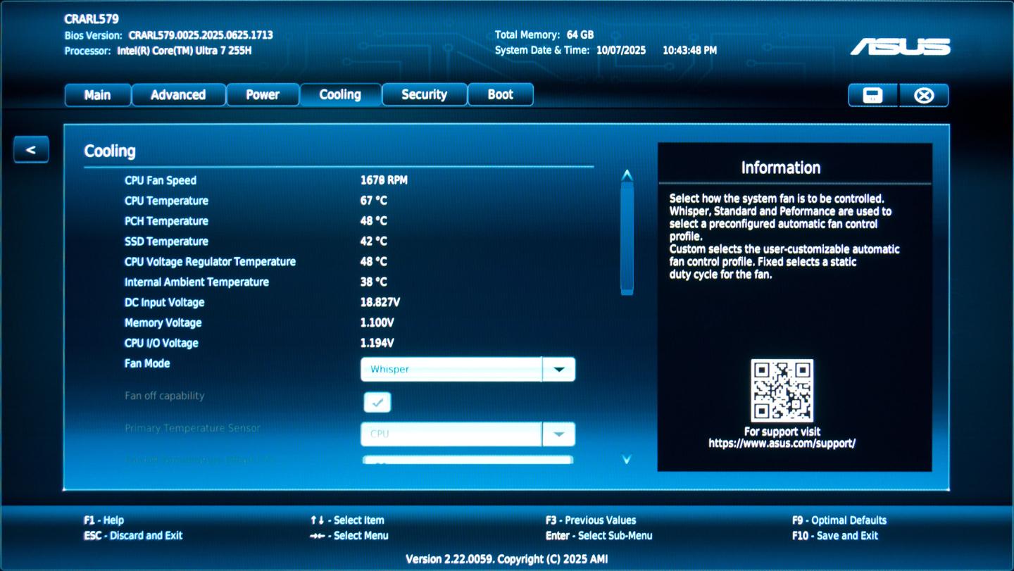Select the Fan Mode label
1014x571 pixels.
(147, 363)
